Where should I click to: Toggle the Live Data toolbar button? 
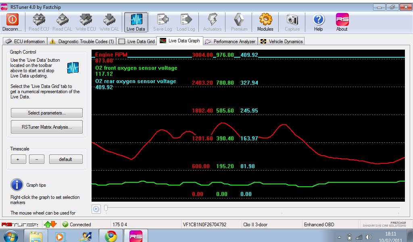pyautogui.click(x=136, y=20)
